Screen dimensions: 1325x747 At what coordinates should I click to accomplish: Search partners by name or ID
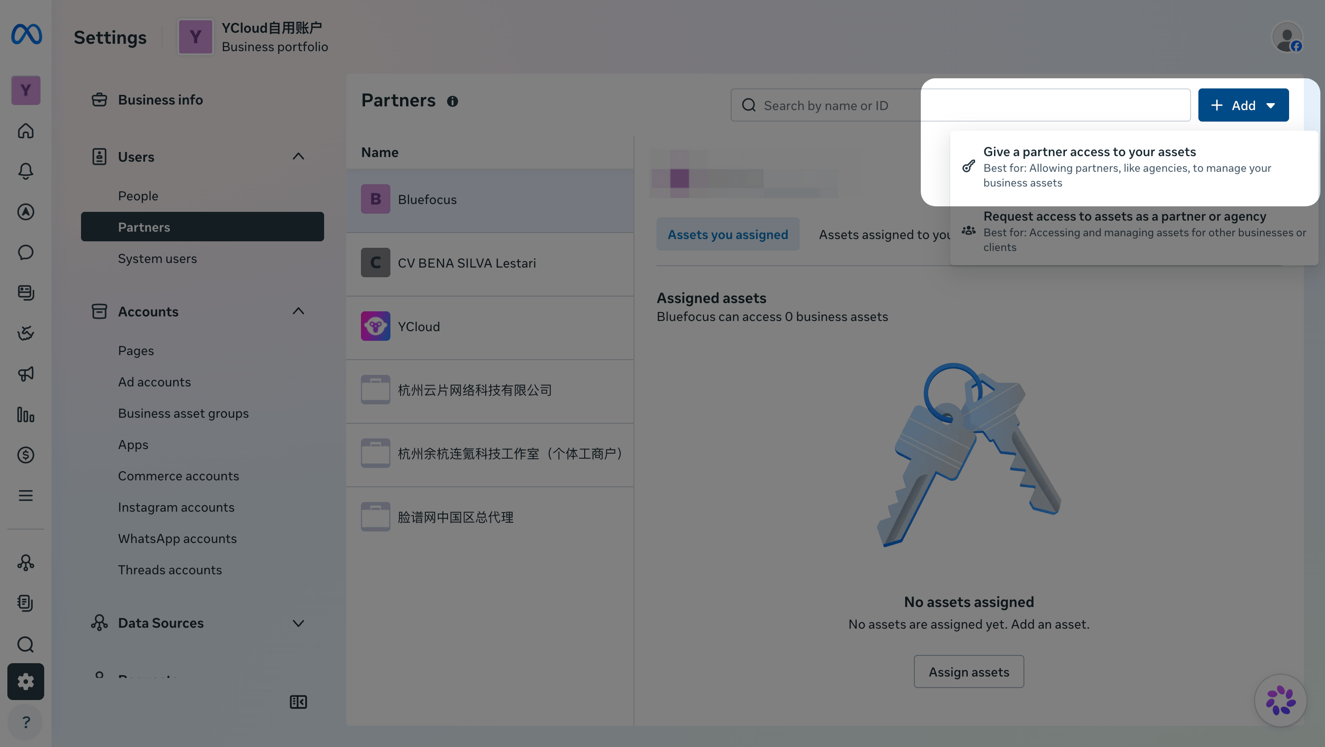[x=960, y=105]
